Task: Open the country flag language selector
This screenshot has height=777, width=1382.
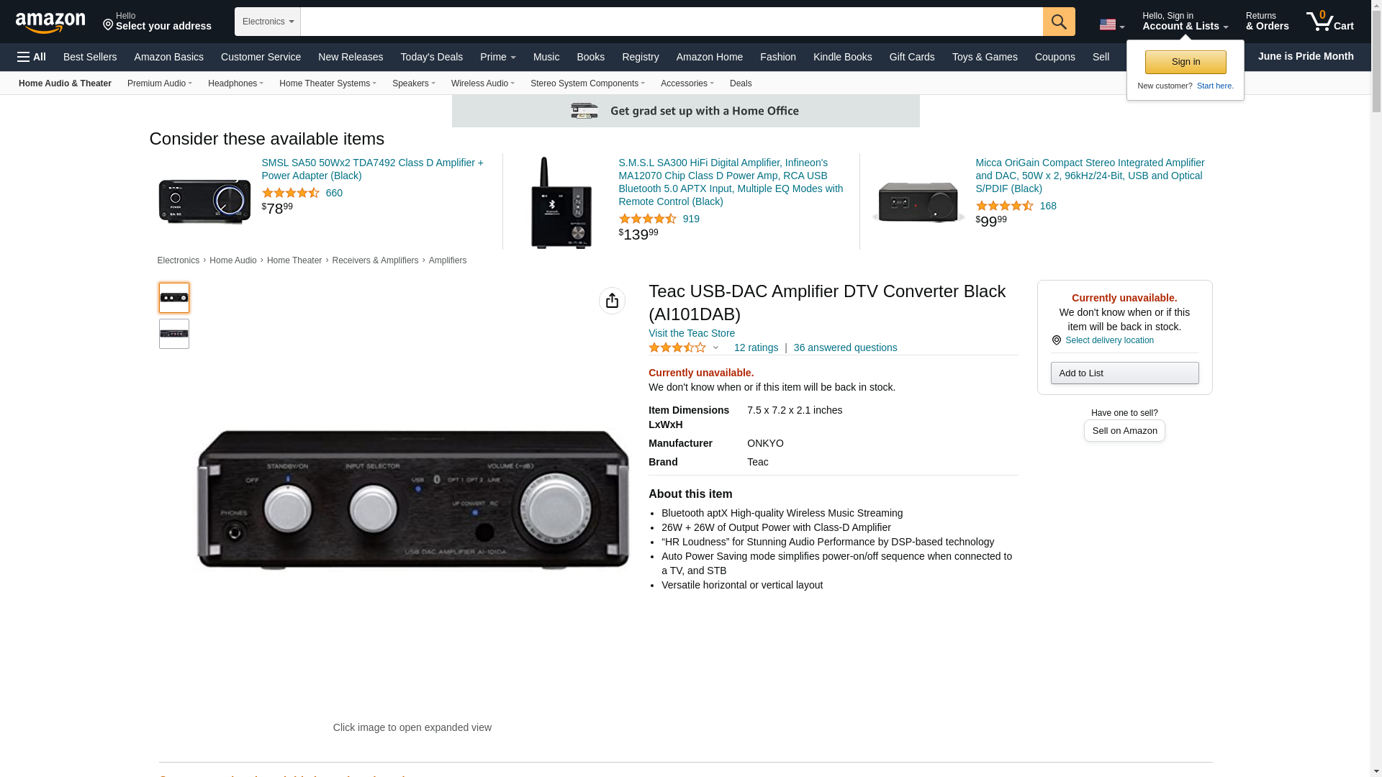Action: [x=1111, y=24]
